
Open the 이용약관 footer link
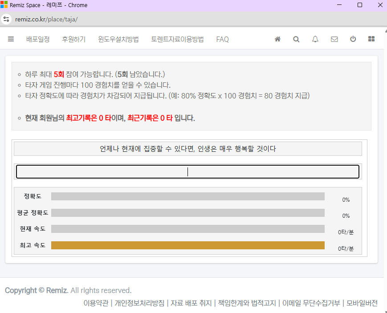click(96, 303)
